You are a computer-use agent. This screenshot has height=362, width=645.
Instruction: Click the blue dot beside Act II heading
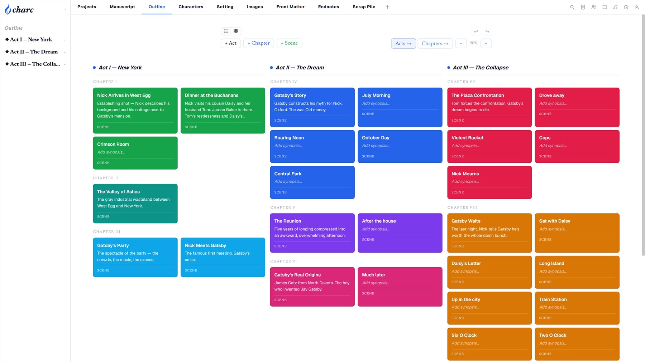tap(271, 68)
